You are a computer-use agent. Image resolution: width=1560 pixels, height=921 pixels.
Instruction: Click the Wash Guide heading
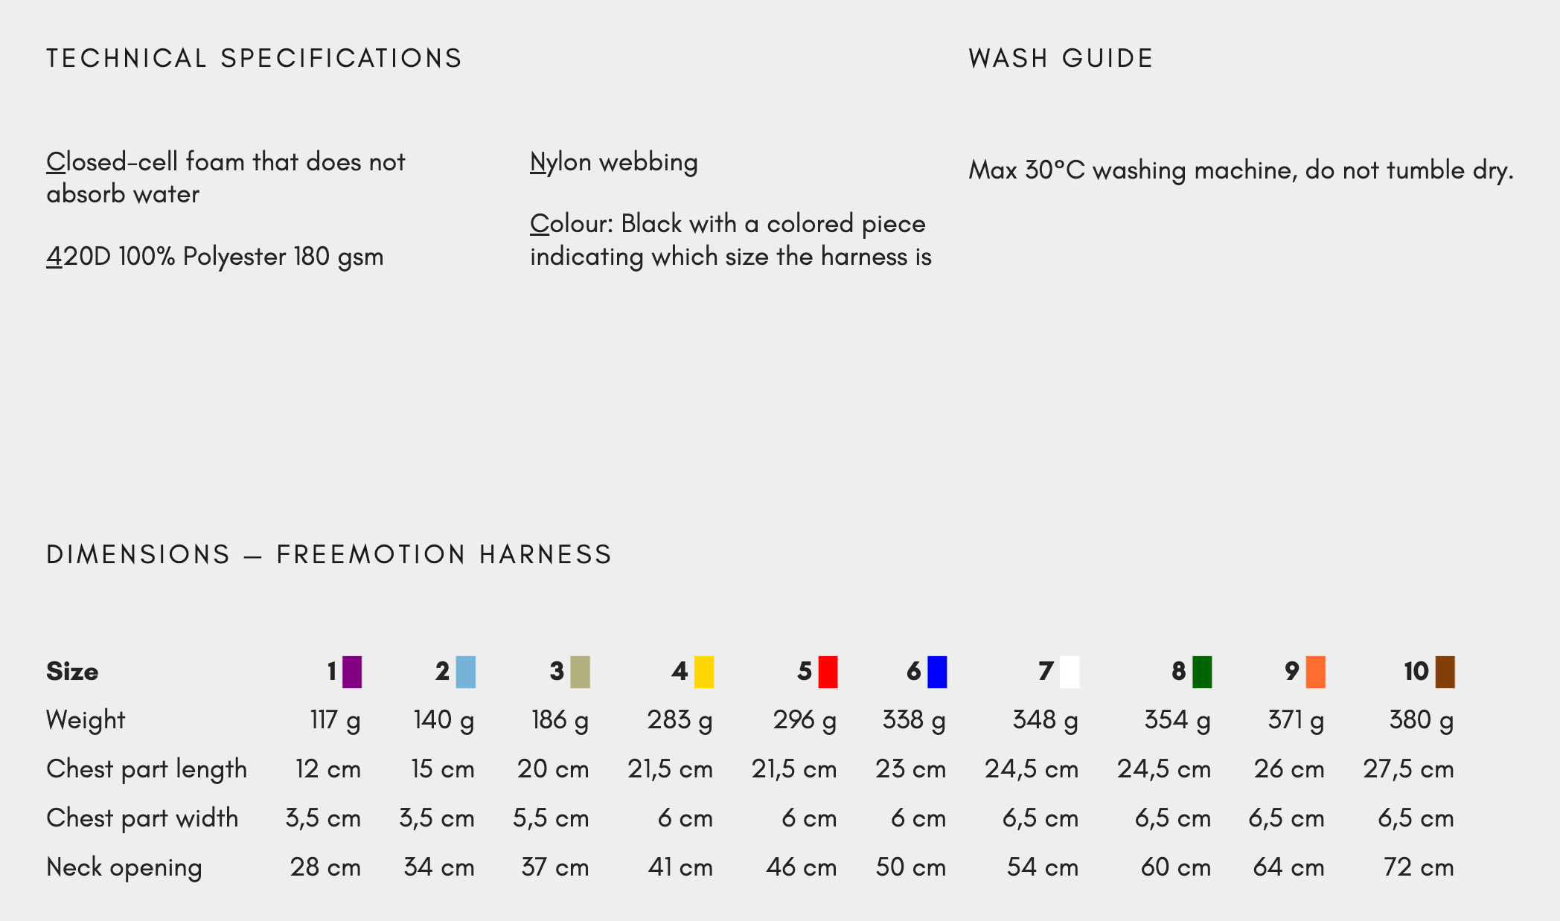pyautogui.click(x=1061, y=58)
